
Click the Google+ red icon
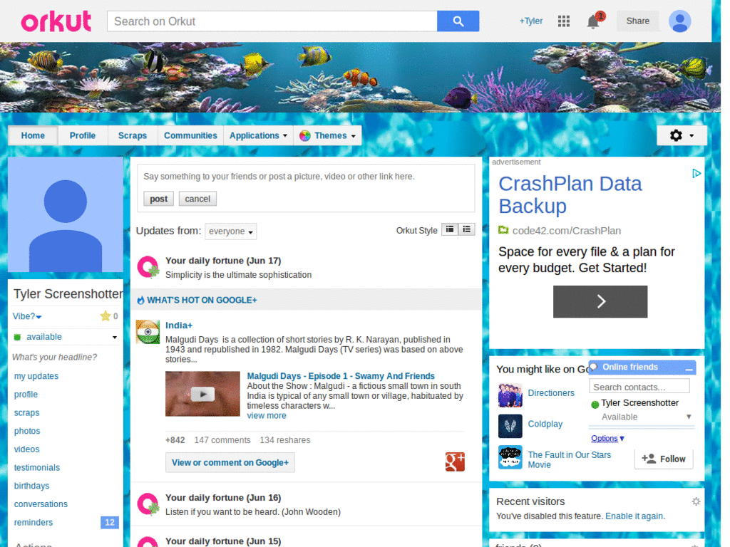455,462
